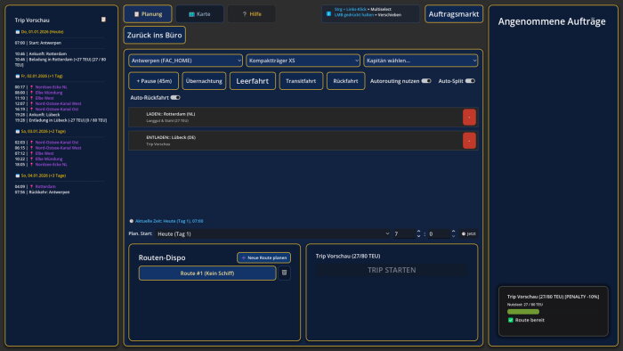Click the pin icon at 08:00 Elbe Mündung

coord(31,93)
